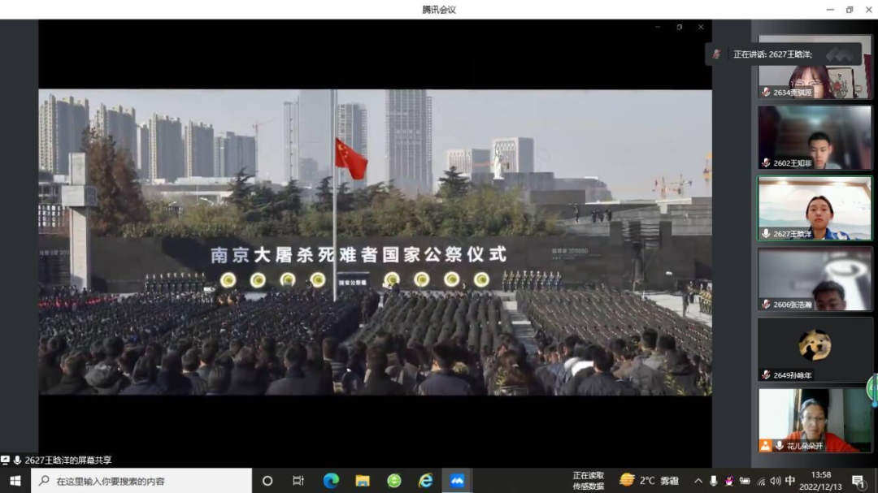Click the 2649孙咏年 dog avatar tile
Screen dimensions: 878x493
815,349
